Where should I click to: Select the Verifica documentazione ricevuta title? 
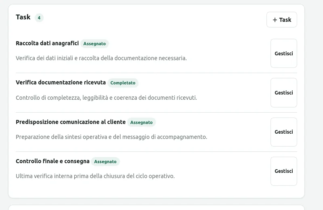(61, 82)
